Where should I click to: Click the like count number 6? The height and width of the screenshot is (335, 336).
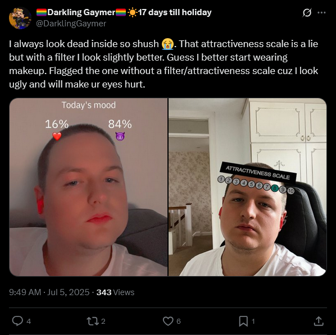pos(179,322)
